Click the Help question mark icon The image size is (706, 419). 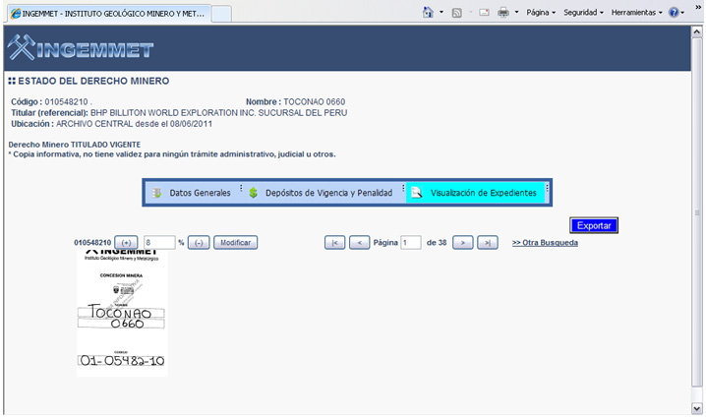(x=674, y=13)
